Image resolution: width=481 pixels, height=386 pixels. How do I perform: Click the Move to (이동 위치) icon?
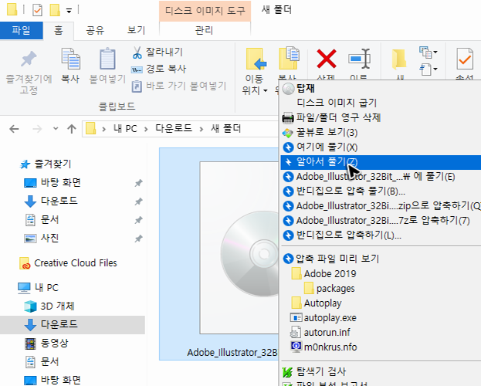point(256,59)
